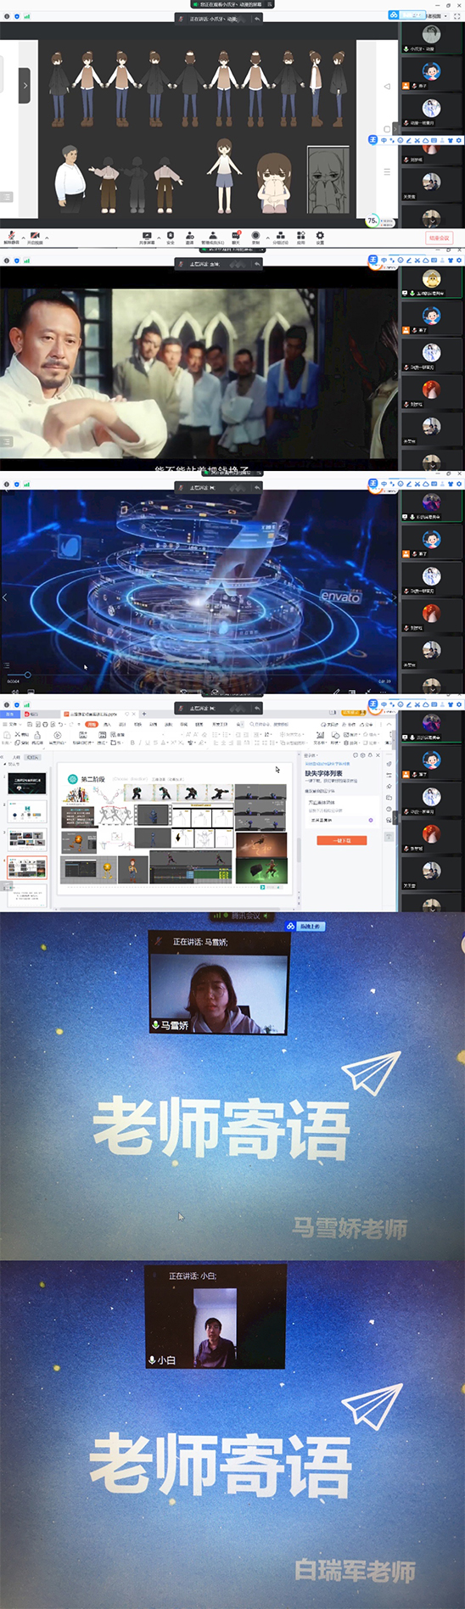Expand the caret beside 录制
Image resolution: width=465 pixels, height=1609 pixels.
(x=267, y=238)
